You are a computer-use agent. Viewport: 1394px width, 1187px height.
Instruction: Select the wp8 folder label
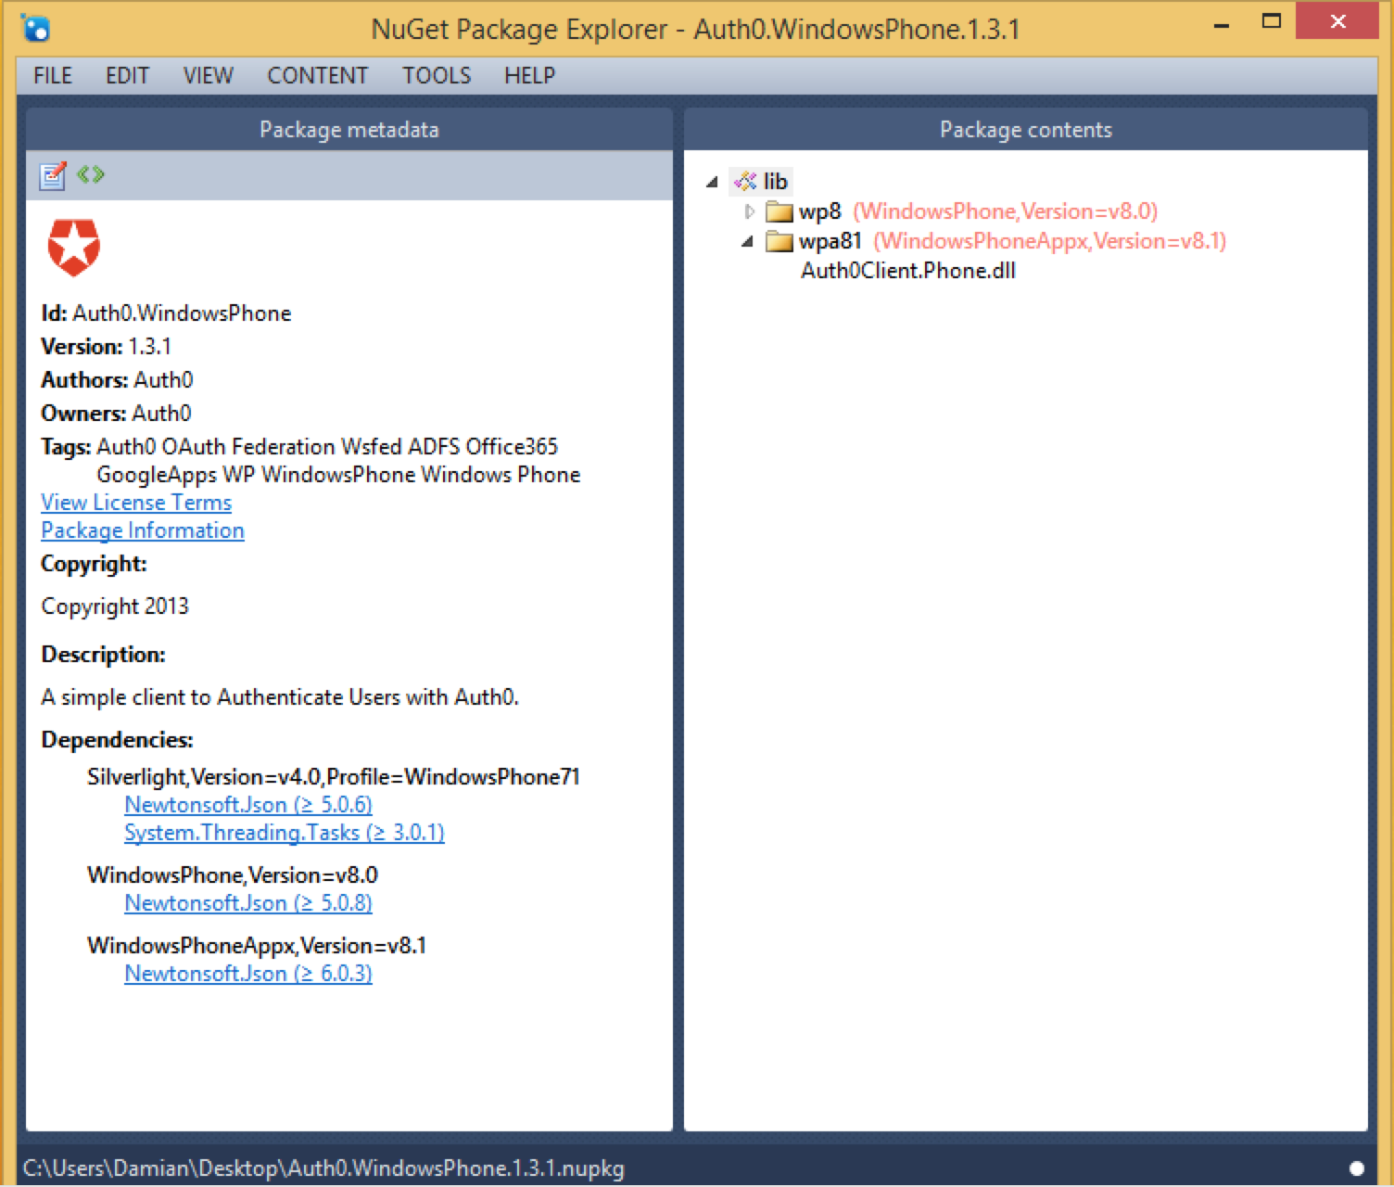coord(820,211)
